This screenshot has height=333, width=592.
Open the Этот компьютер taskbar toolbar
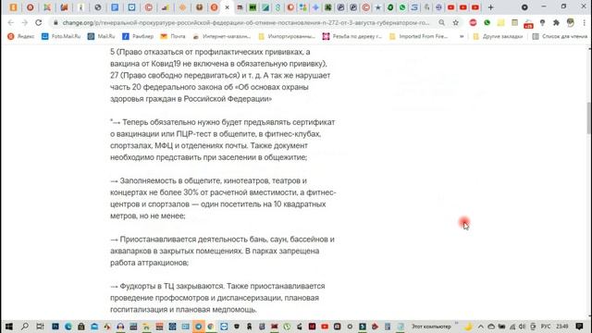pos(431,327)
